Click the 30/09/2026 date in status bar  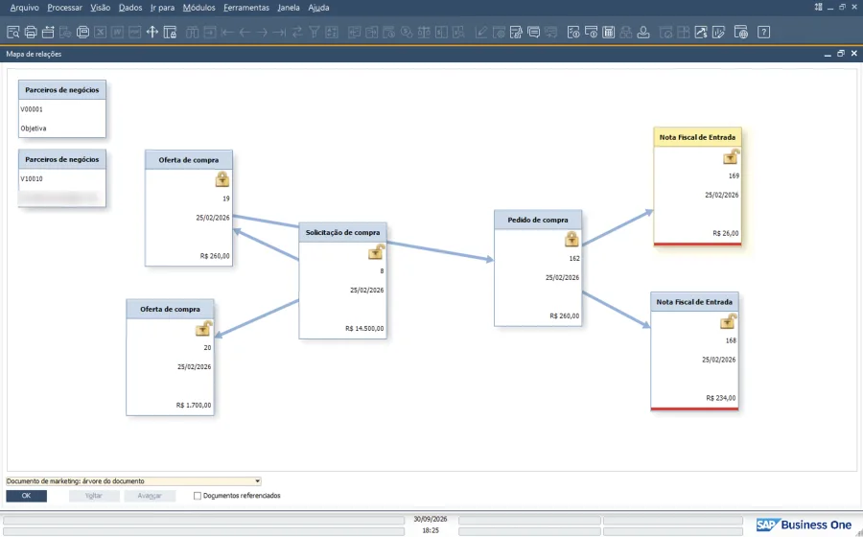[431, 519]
